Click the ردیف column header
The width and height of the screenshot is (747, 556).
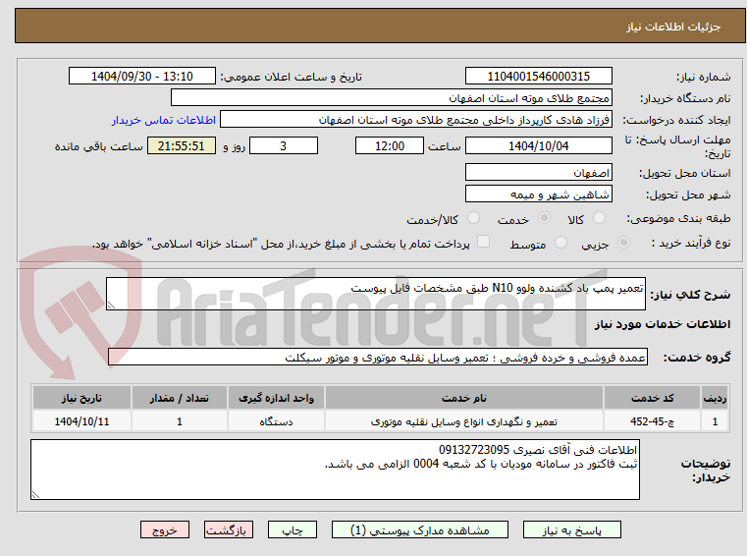tap(715, 398)
